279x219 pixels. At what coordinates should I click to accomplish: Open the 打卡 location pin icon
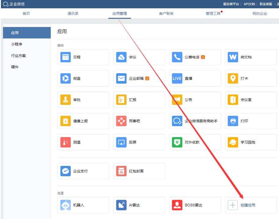(x=233, y=78)
